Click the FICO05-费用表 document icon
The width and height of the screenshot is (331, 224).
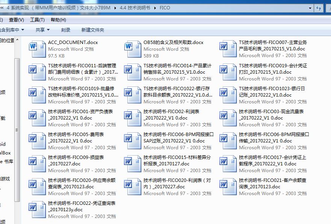37,141
